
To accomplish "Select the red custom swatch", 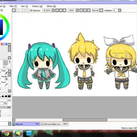I will [2, 44].
